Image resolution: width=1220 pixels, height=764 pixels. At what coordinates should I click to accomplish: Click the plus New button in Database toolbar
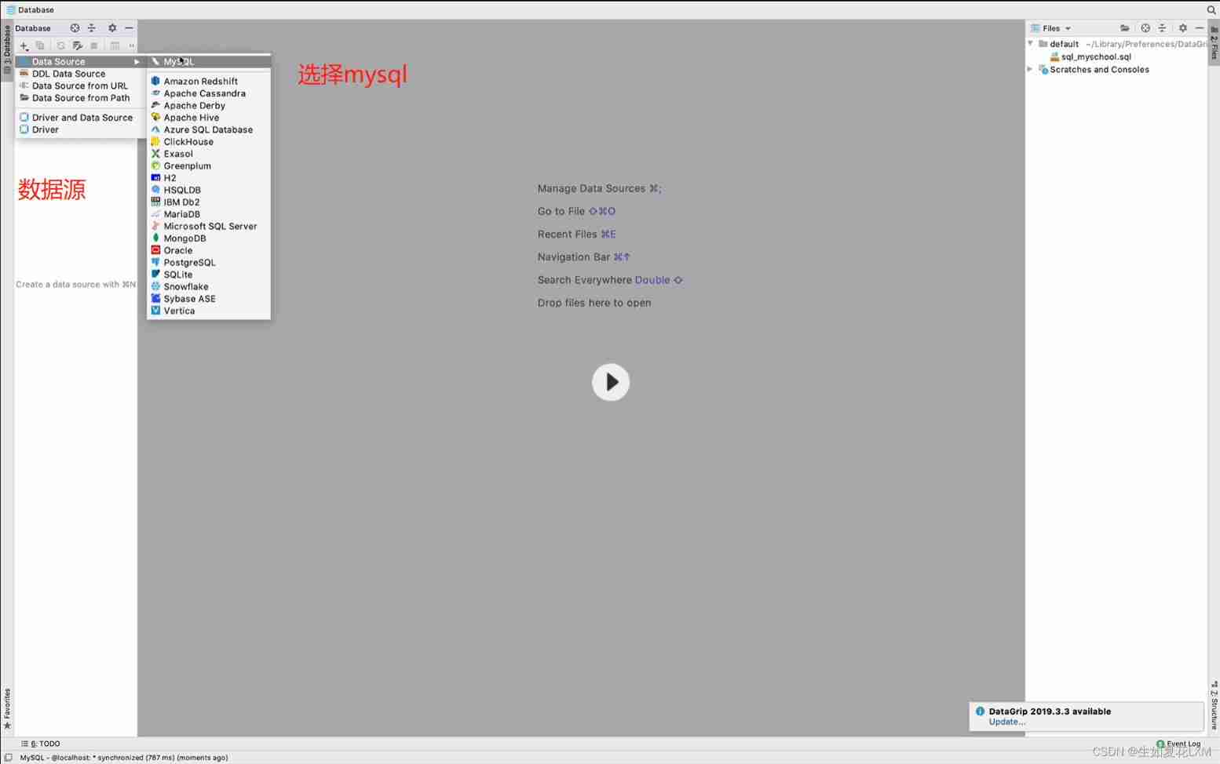(x=24, y=45)
